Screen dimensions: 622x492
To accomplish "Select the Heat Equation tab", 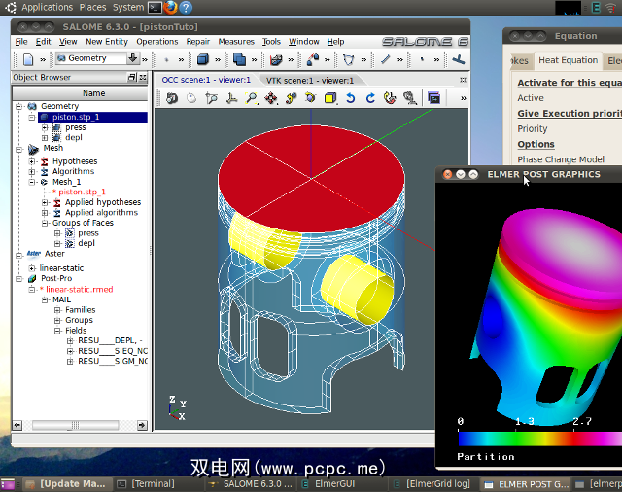I will click(x=568, y=60).
